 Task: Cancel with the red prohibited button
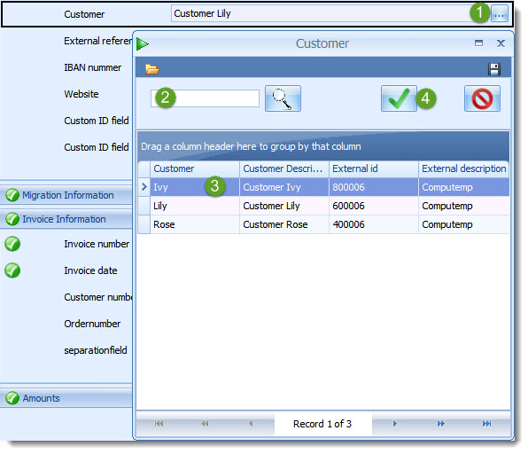(x=482, y=98)
